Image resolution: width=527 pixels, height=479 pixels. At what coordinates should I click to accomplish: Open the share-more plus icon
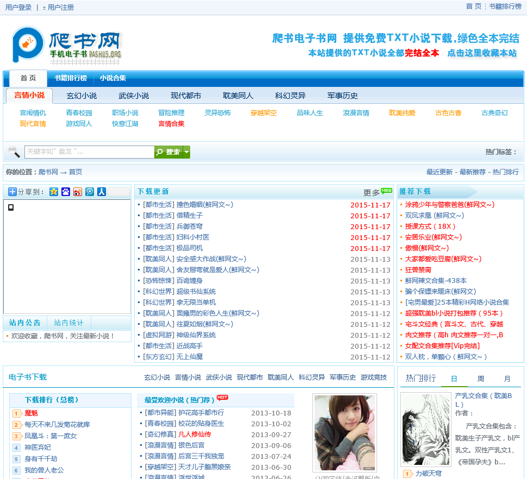[x=12, y=192]
